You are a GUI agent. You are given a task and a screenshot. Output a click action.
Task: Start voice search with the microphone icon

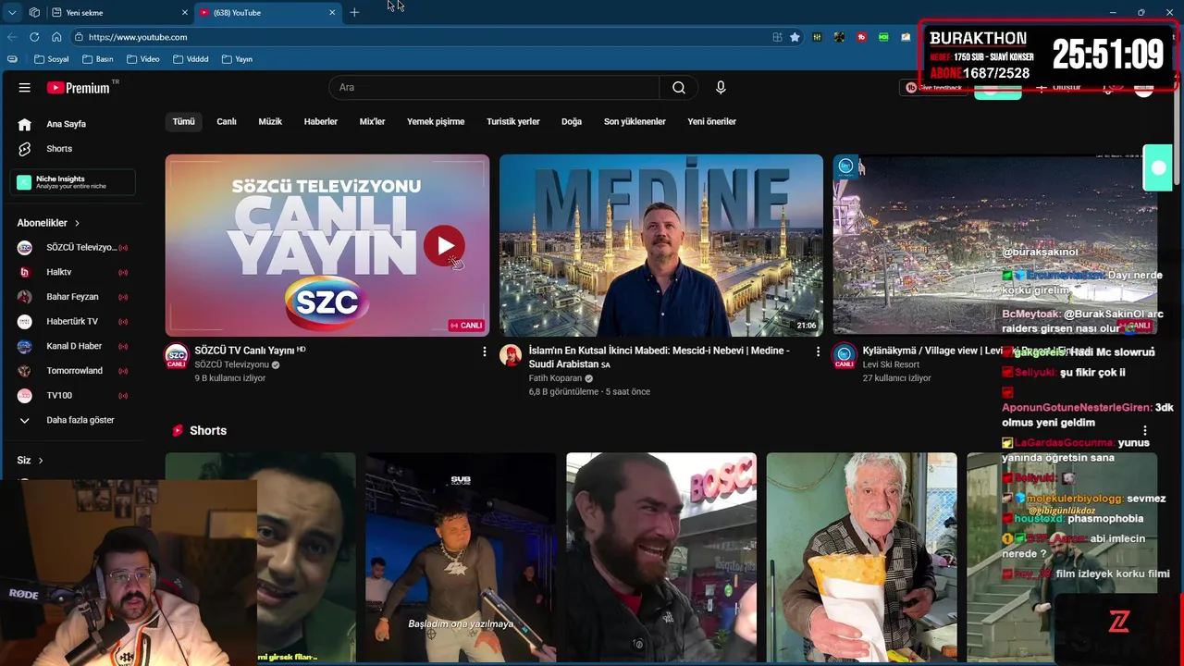(x=721, y=88)
